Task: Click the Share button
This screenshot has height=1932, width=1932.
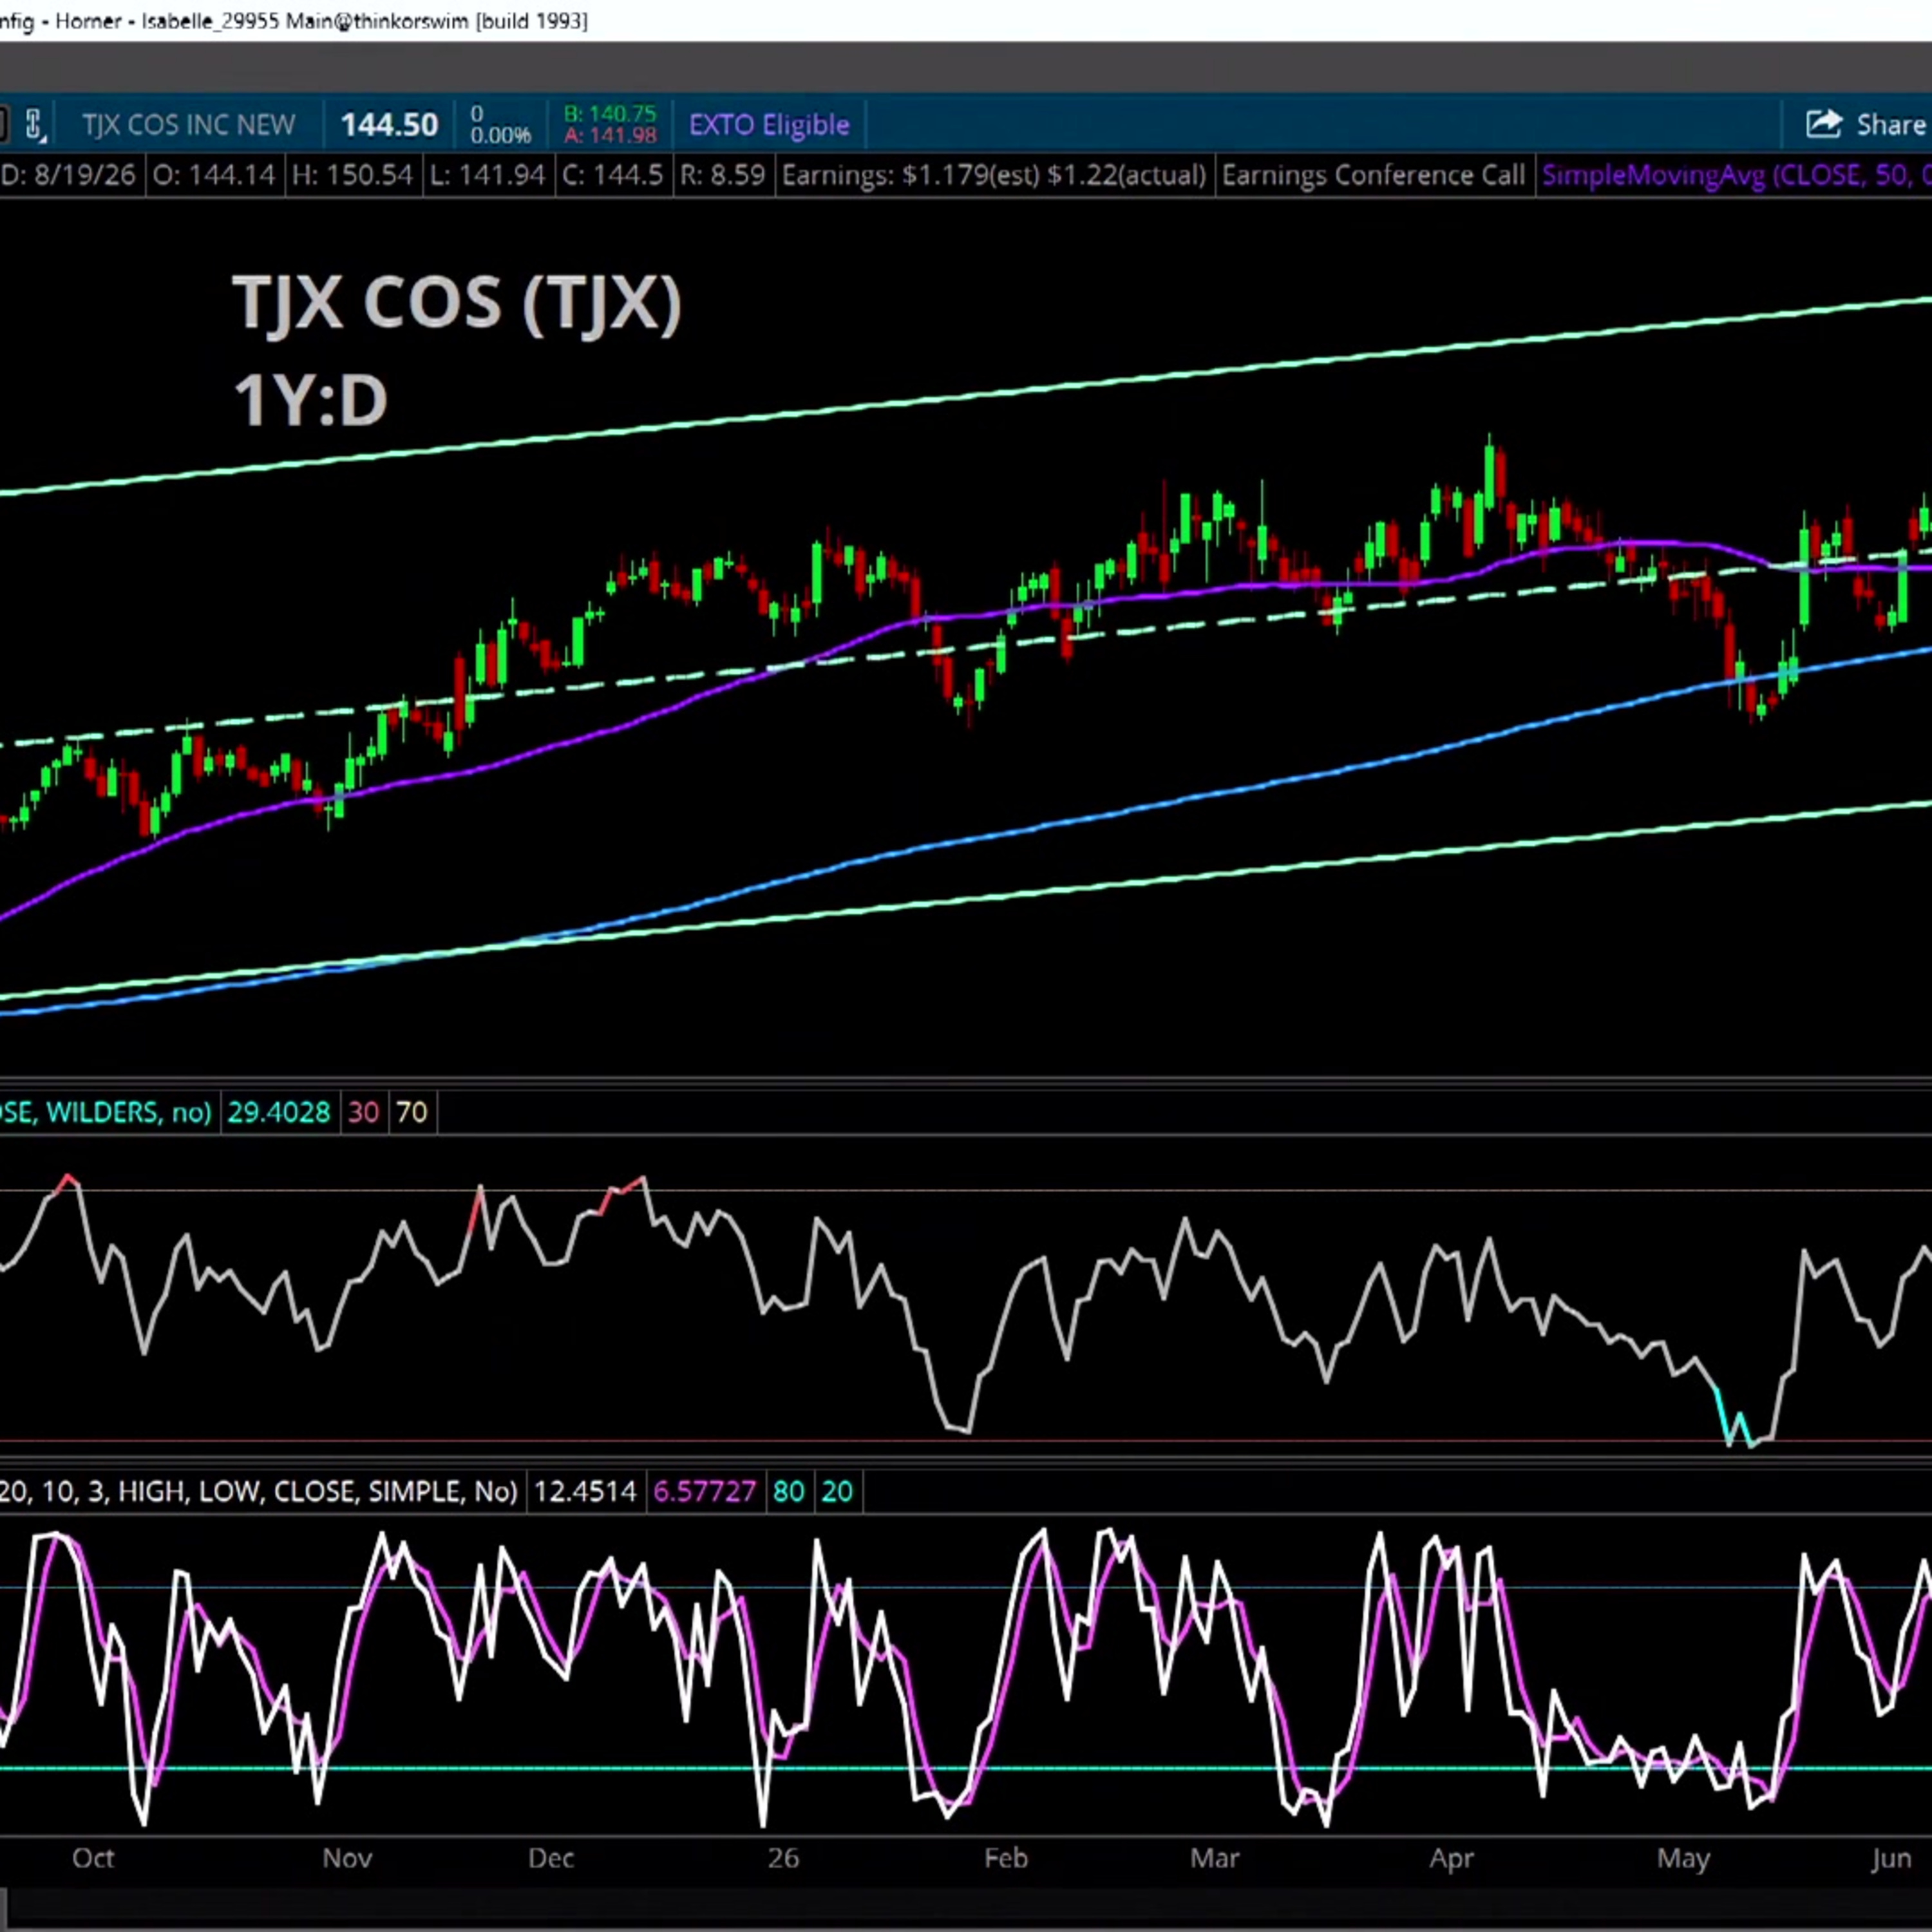Action: tap(1866, 124)
